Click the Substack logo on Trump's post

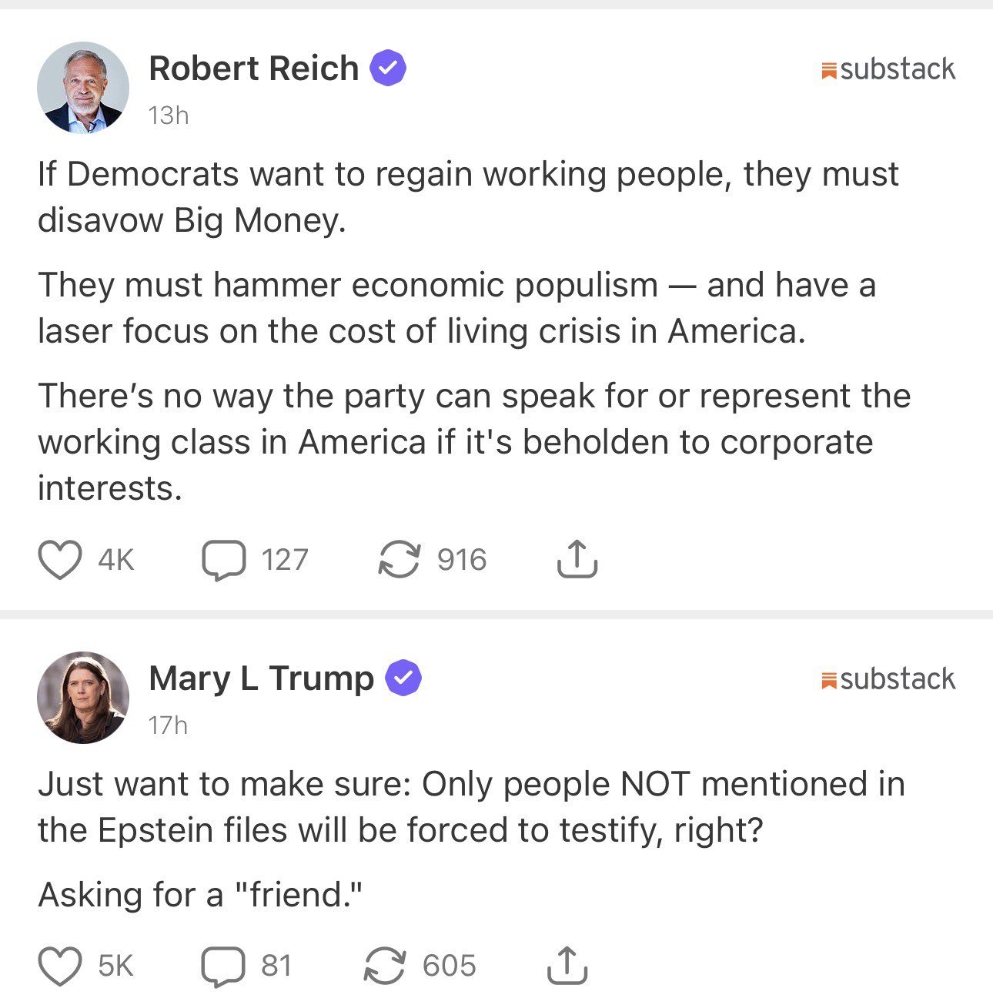coord(888,679)
